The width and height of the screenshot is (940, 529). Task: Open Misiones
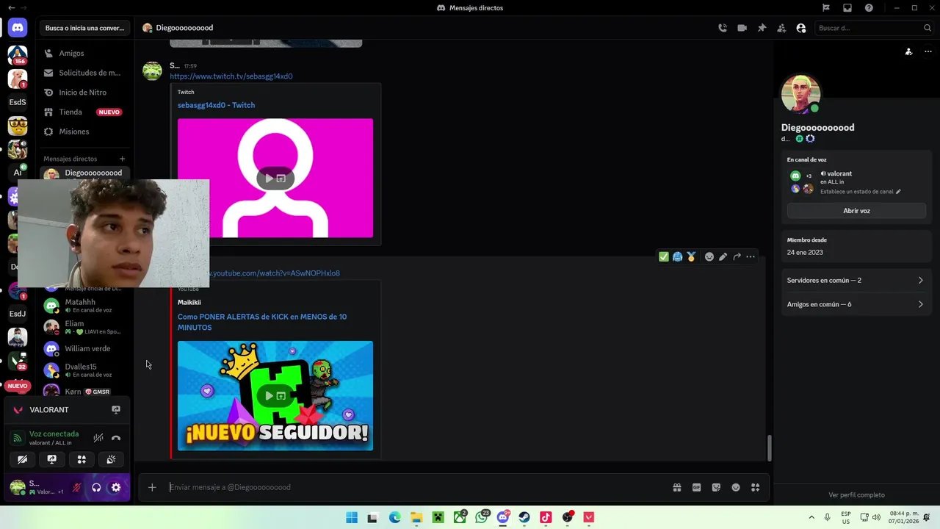tap(85, 132)
